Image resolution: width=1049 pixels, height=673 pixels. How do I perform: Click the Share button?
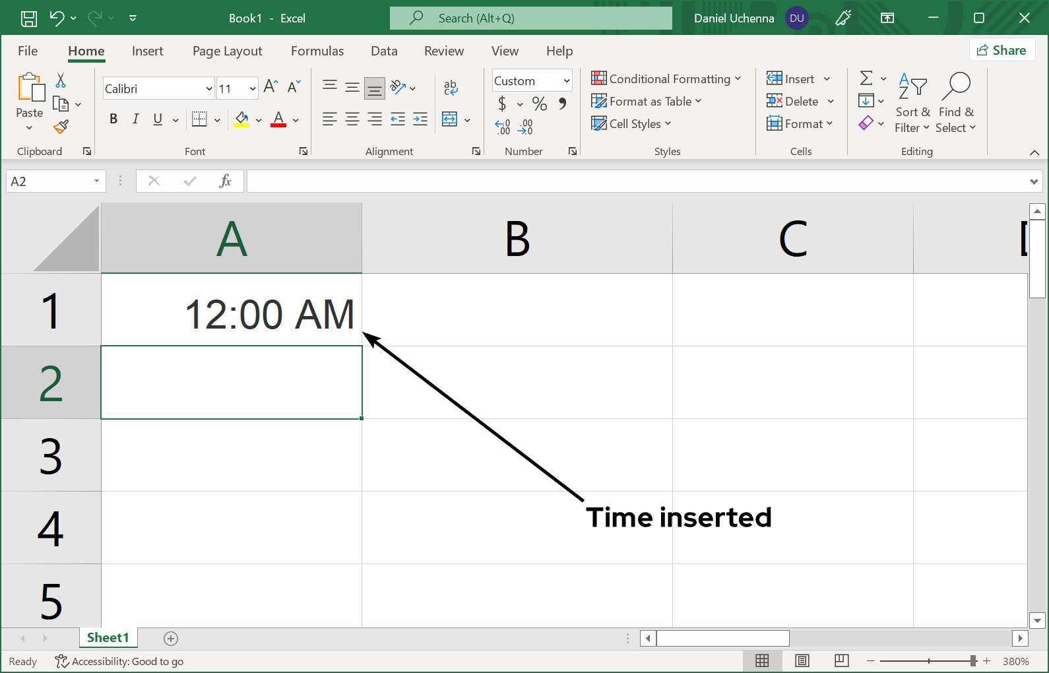[x=1001, y=50]
